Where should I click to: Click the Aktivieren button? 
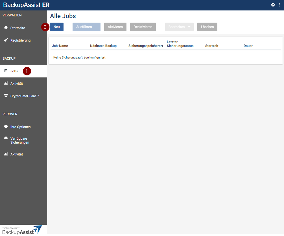click(115, 27)
